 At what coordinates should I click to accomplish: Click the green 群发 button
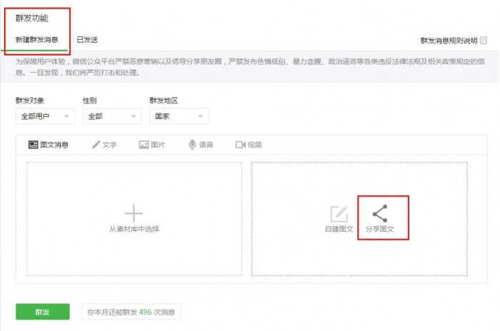(x=43, y=312)
